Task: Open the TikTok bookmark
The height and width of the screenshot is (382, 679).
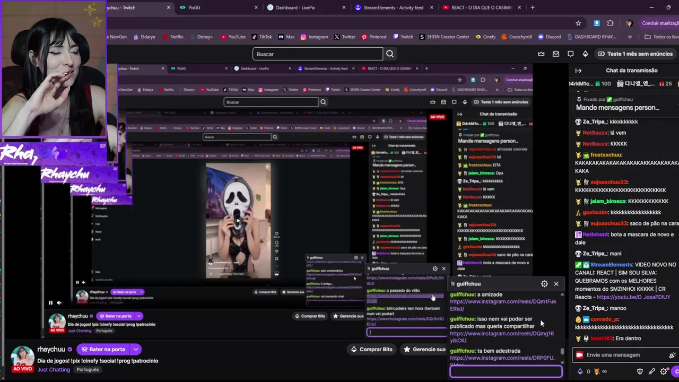Action: pos(262,37)
